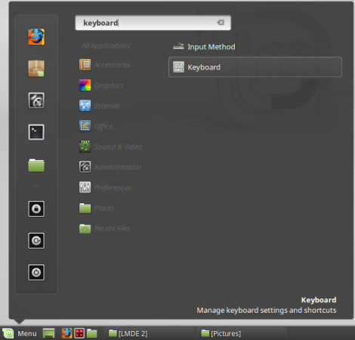355x340 pixels.
Task: Open the Files folder launcher on panel
Action: [x=92, y=333]
